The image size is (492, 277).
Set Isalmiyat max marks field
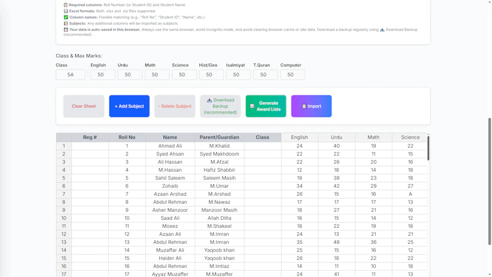click(238, 74)
